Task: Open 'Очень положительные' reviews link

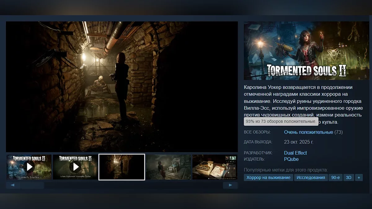Action: 308,132
